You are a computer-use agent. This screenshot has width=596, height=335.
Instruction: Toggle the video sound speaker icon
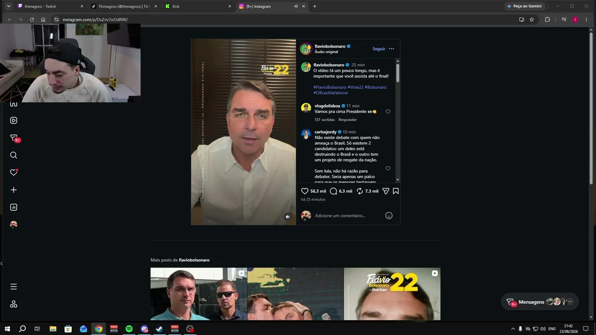(288, 217)
